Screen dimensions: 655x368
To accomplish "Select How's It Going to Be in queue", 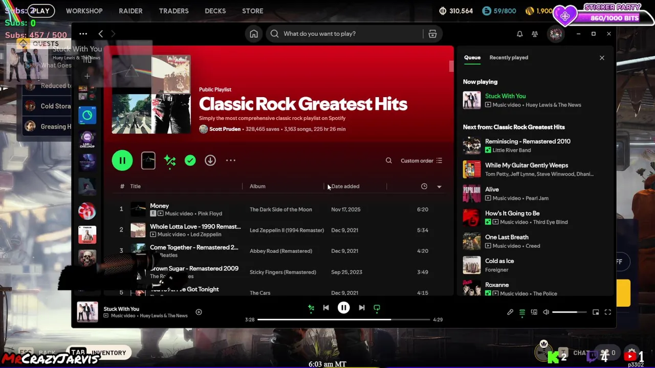I will (x=535, y=217).
